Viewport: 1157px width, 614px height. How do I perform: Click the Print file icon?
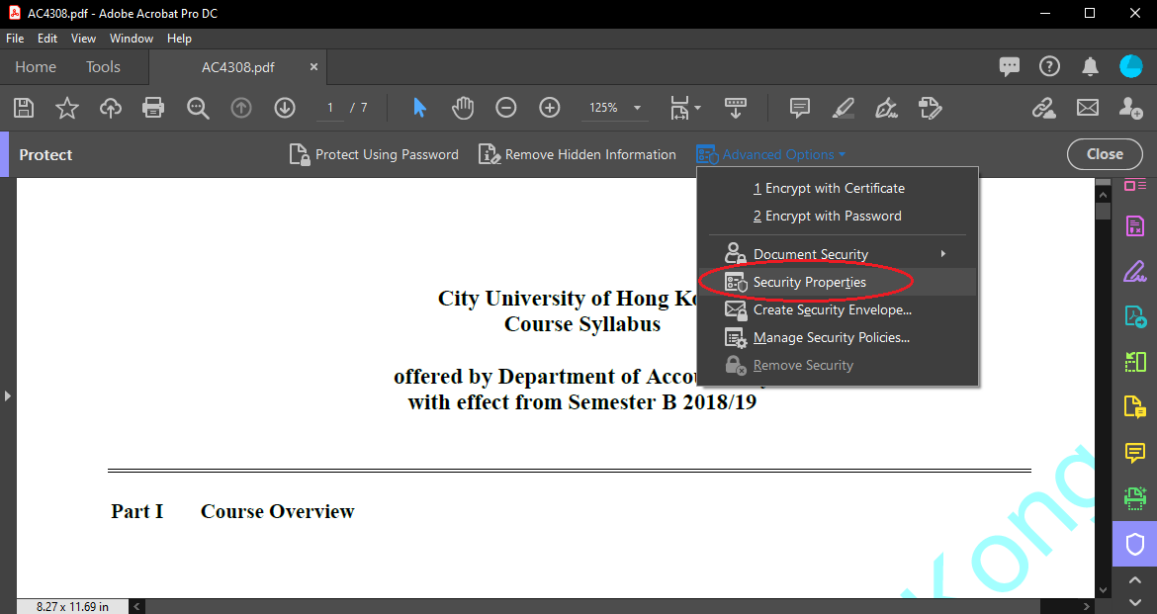153,108
